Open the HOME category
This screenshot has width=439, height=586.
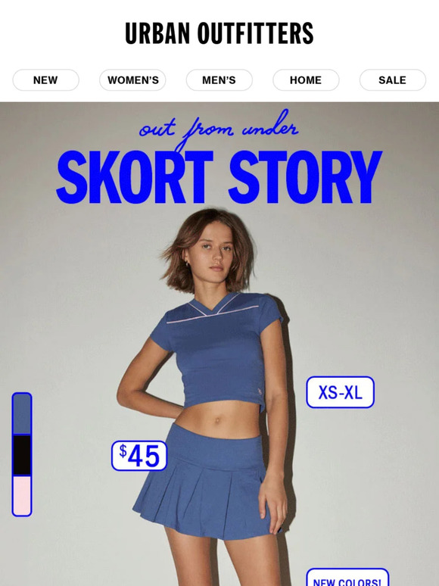coord(306,80)
